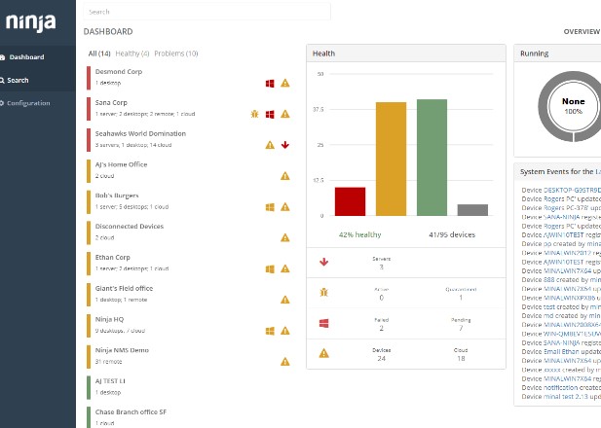Open Ninja HQ organization
601x428 pixels.
click(109, 320)
